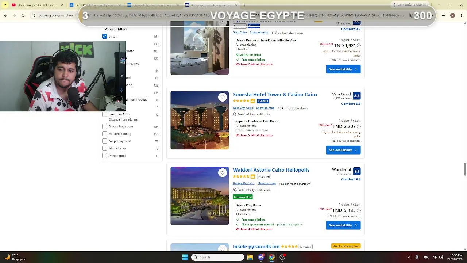This screenshot has width=467, height=263.
Task: Open the volume control in system tray
Action: click(441, 257)
